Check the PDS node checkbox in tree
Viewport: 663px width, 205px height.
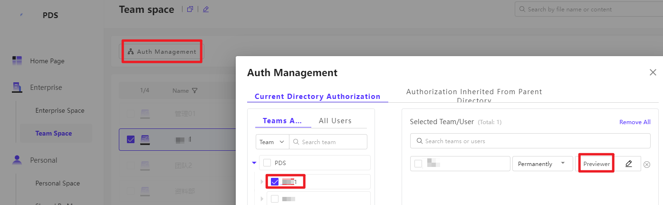click(267, 163)
